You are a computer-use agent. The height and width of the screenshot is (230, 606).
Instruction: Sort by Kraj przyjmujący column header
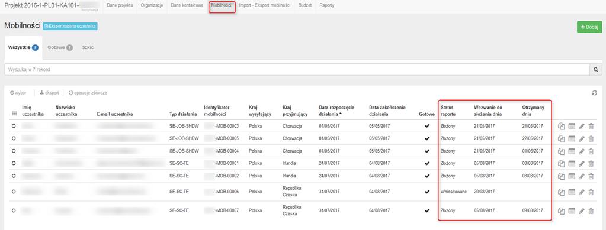[x=296, y=111]
